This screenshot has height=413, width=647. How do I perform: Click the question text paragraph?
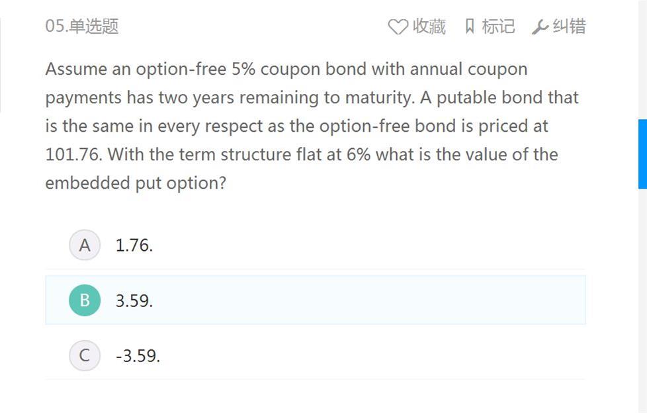tap(312, 126)
